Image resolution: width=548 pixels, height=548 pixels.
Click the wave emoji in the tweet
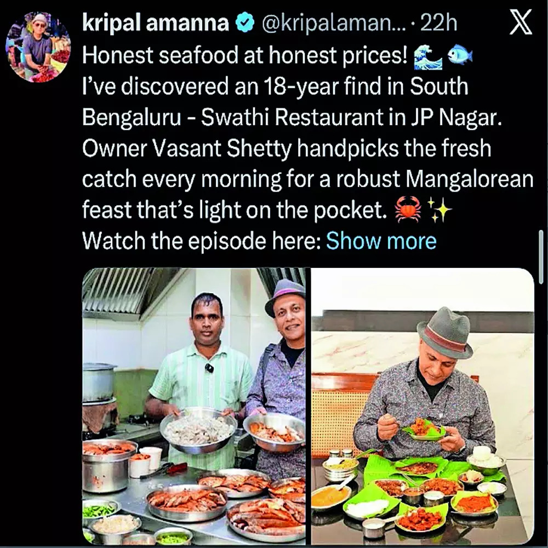(427, 56)
